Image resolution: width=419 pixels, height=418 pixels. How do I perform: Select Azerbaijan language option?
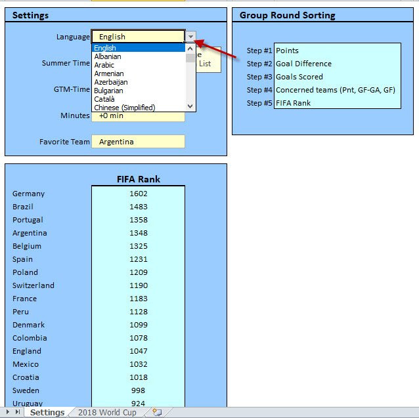[x=110, y=82]
